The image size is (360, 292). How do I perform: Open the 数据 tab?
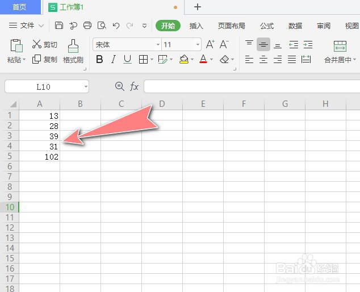pyautogui.click(x=295, y=26)
